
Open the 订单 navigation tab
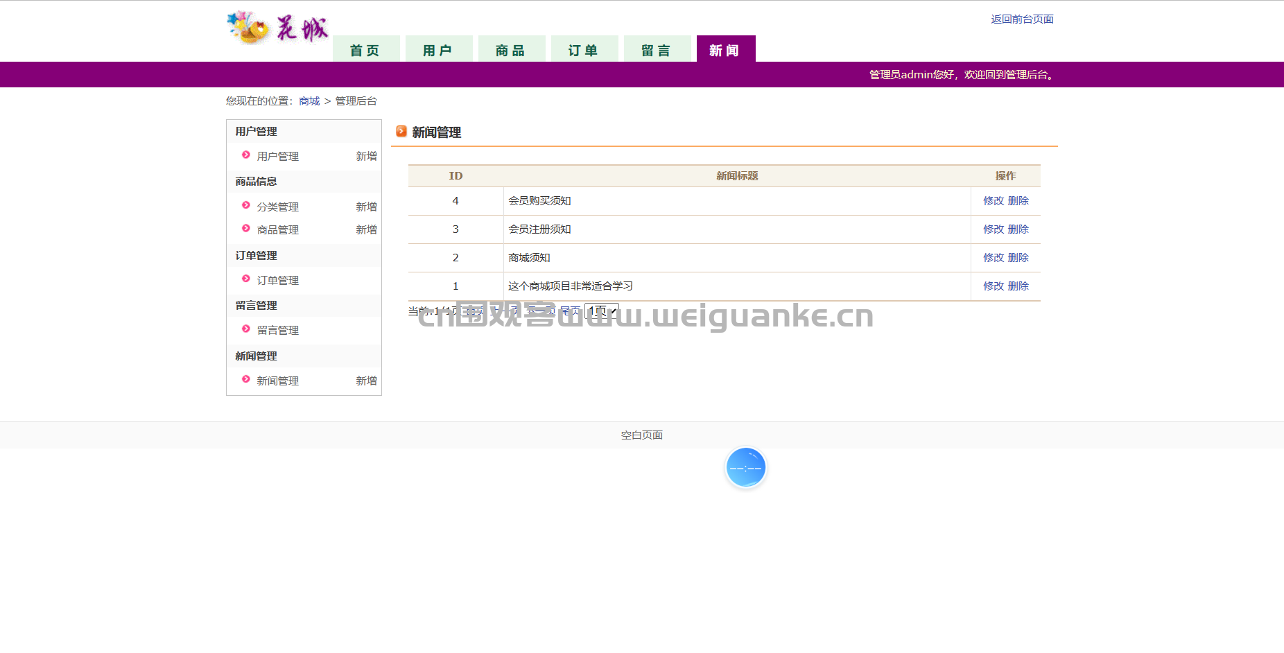pos(584,49)
